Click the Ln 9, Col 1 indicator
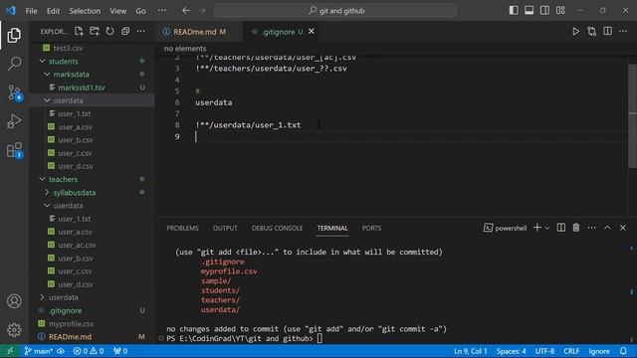 coord(471,351)
